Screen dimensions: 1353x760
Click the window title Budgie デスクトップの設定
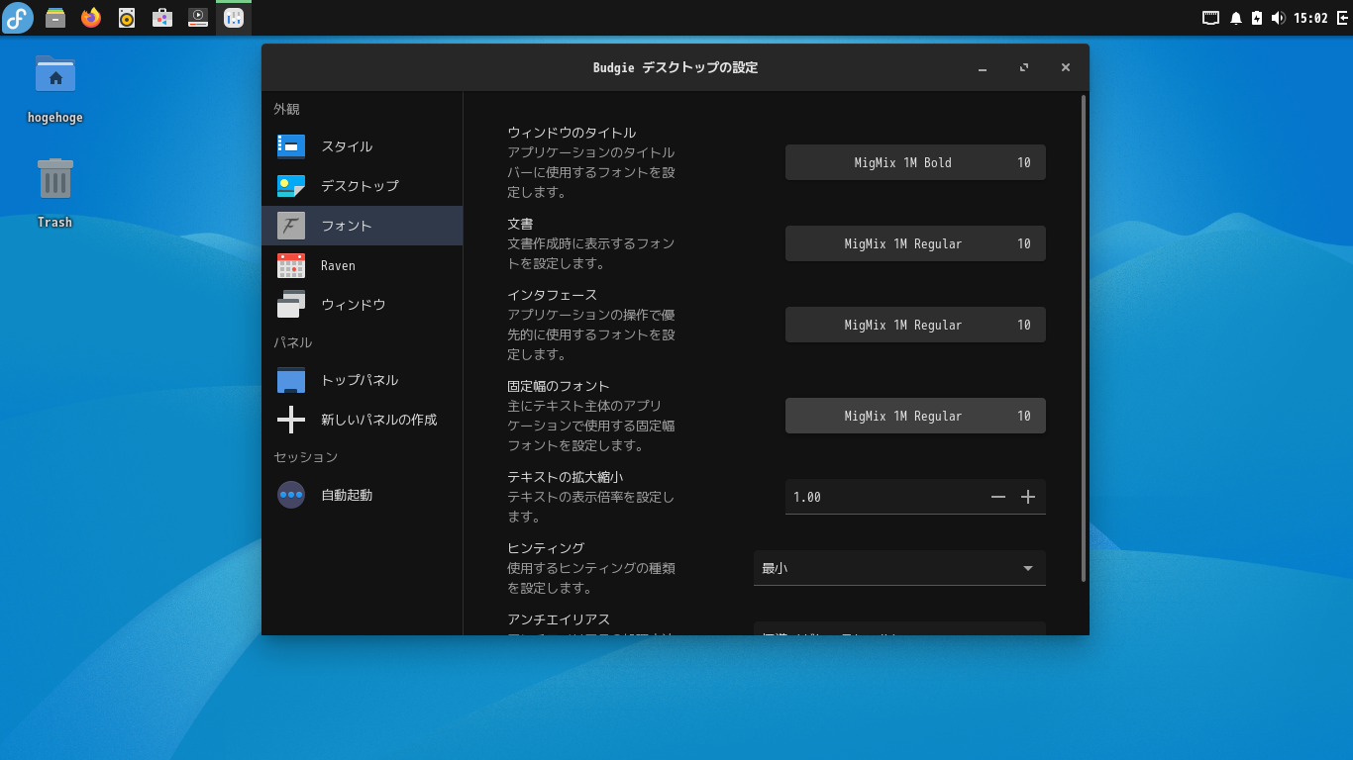click(x=676, y=67)
